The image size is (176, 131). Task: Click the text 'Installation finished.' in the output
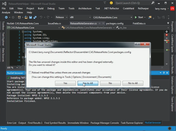[21, 101]
